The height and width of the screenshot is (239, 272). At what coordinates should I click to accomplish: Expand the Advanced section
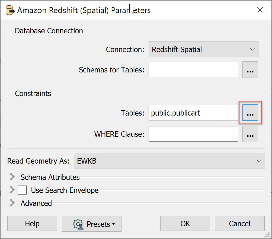coord(12,203)
